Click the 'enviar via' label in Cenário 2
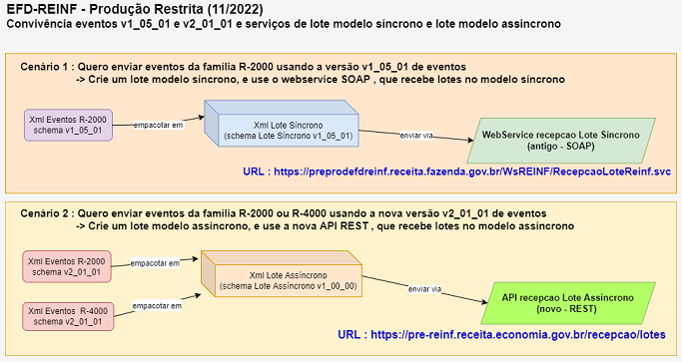Screen dimensions: 682x362 425,289
